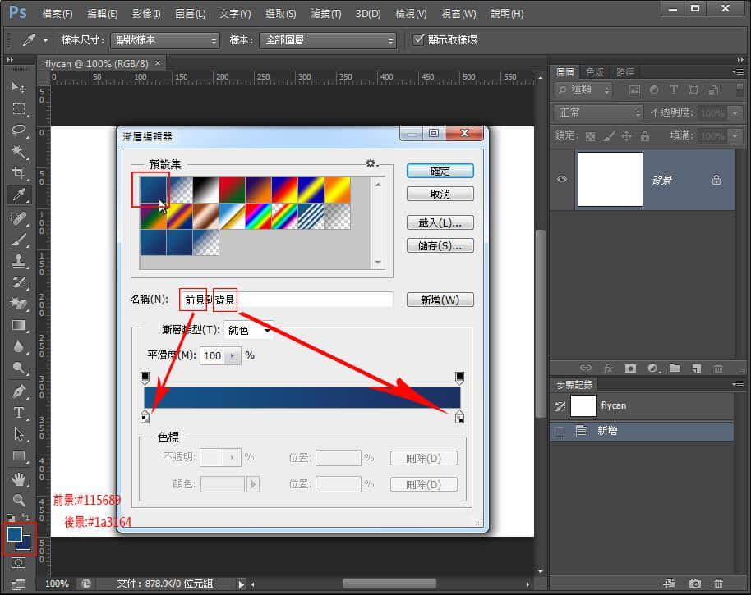Open the 檔案(F) menu

[x=57, y=13]
